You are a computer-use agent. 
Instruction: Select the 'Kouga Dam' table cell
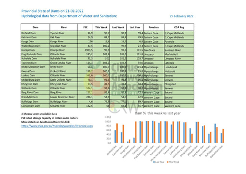36,41
